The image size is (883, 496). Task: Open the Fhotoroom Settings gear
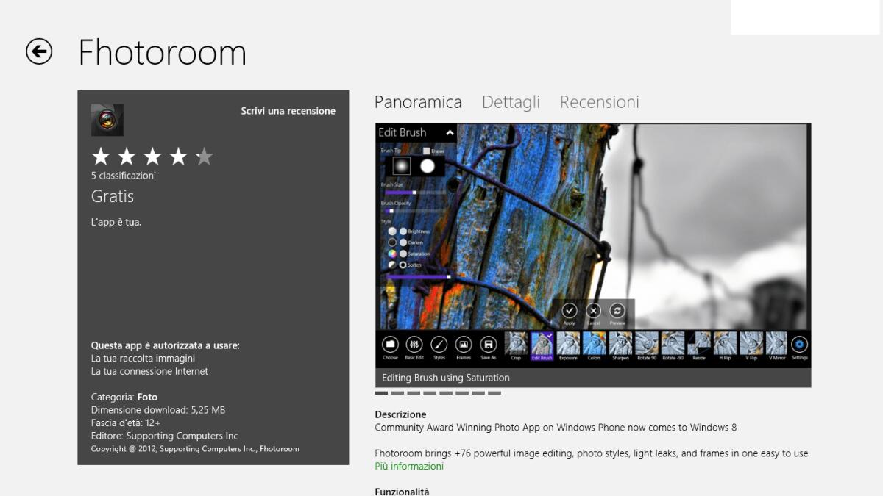click(799, 345)
